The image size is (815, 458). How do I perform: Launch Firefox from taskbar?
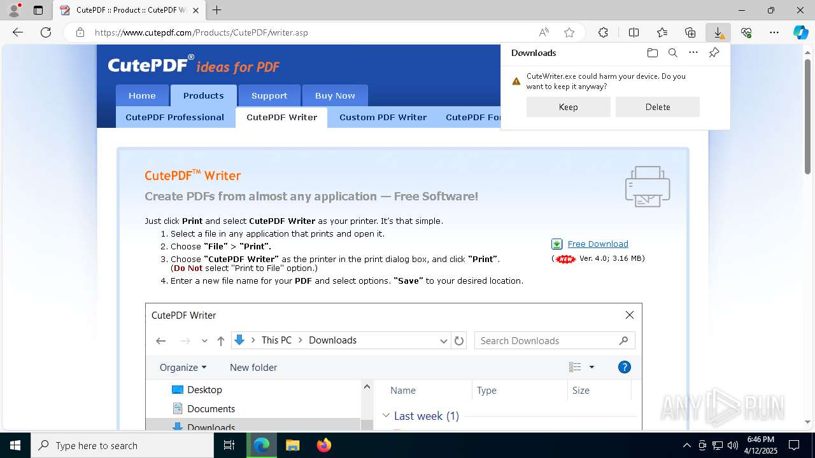[x=323, y=445]
